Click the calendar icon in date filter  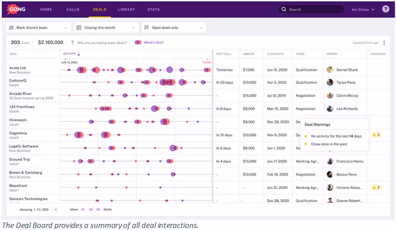point(79,27)
